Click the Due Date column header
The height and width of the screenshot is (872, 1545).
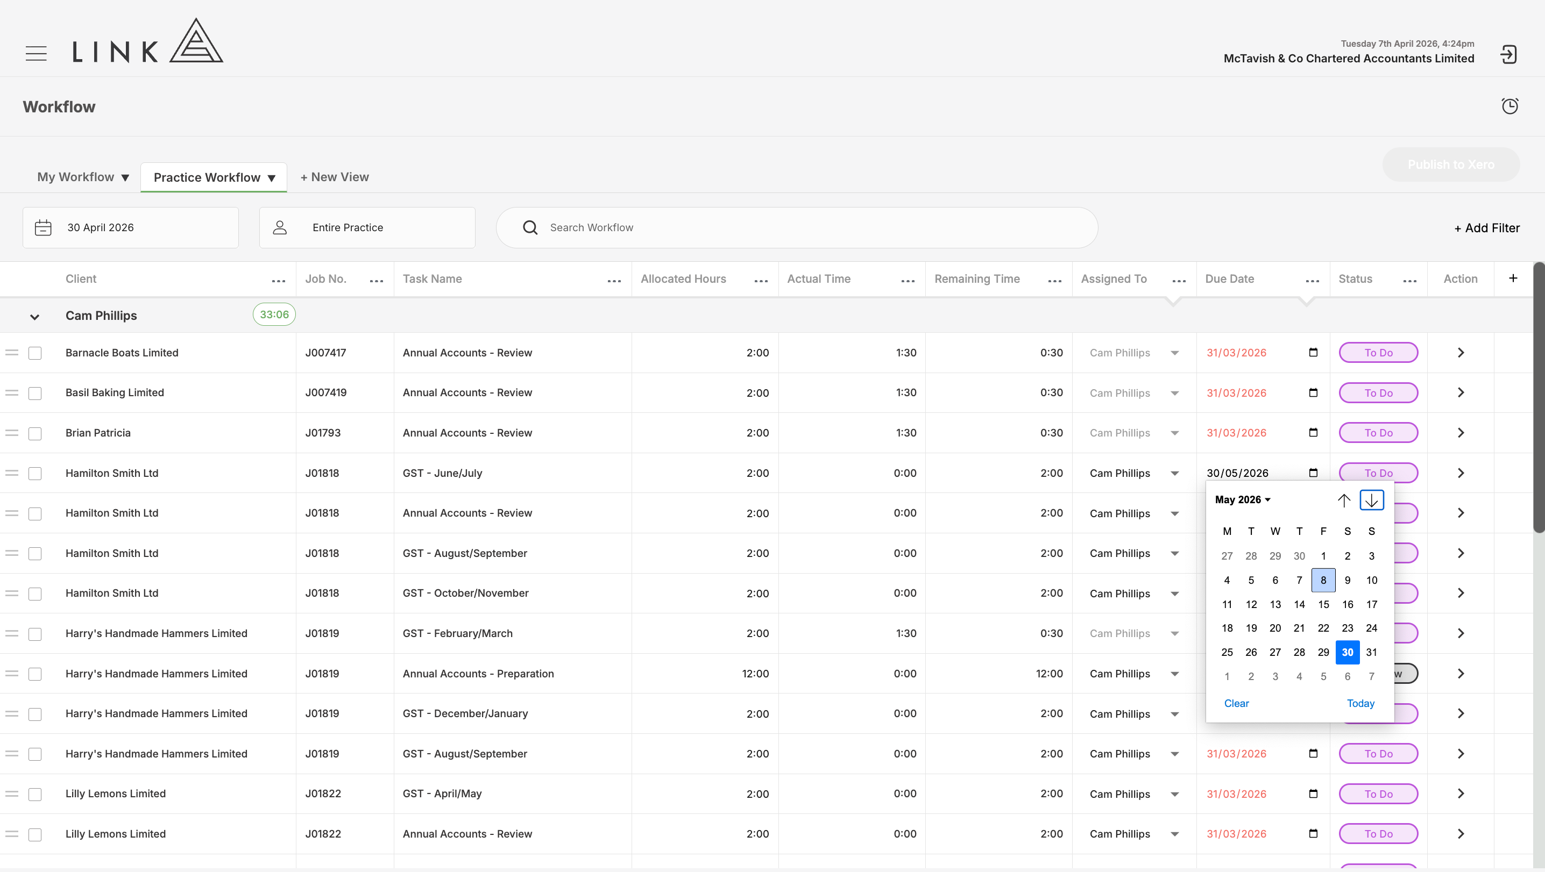(x=1230, y=278)
